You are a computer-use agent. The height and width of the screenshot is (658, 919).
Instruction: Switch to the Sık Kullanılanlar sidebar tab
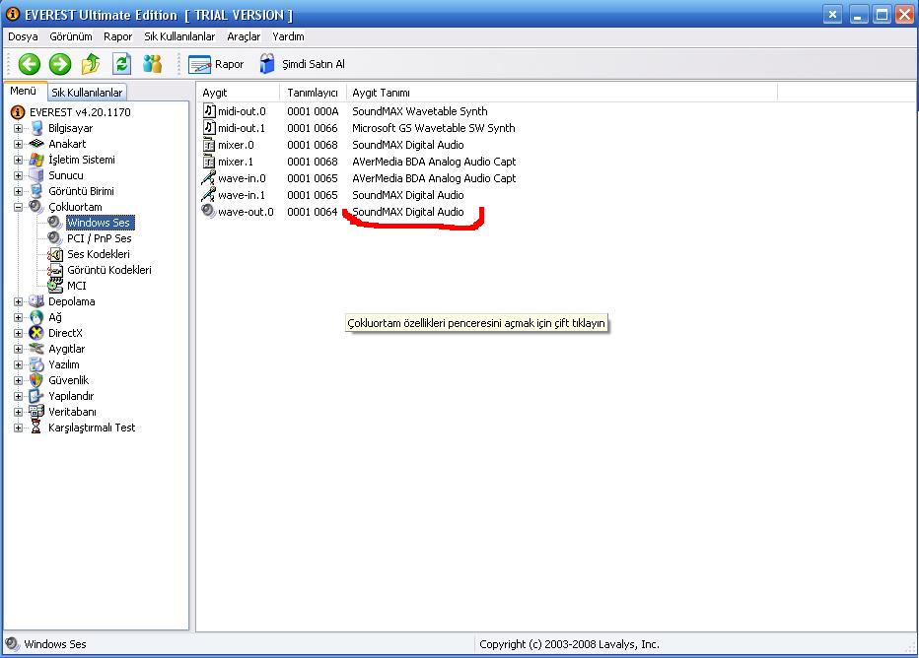click(x=87, y=93)
